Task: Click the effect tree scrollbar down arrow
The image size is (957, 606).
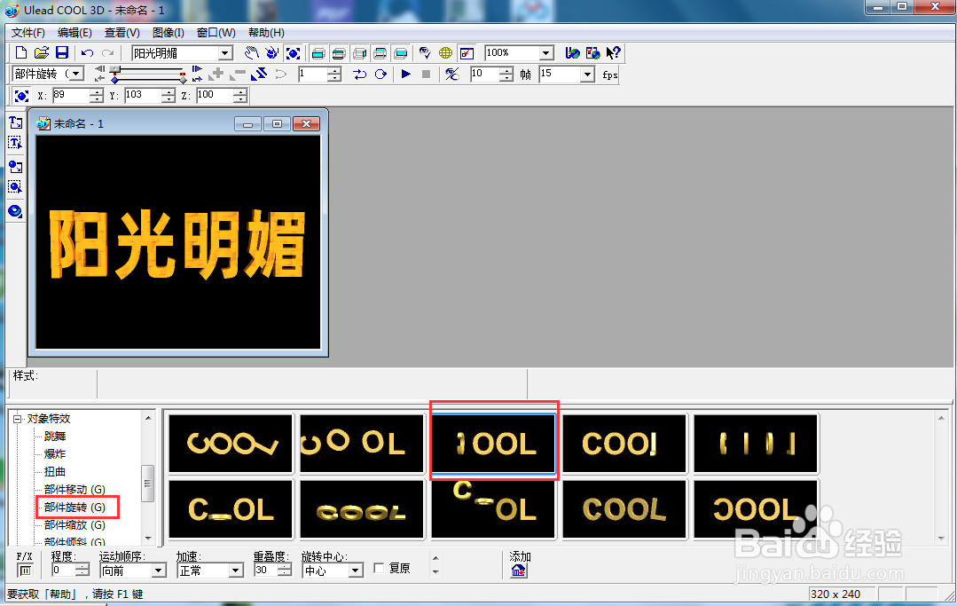Action: pyautogui.click(x=148, y=539)
